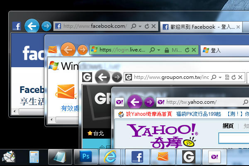
Task: Click 有效處 link under Hotmail envelope
Action: 70,108
